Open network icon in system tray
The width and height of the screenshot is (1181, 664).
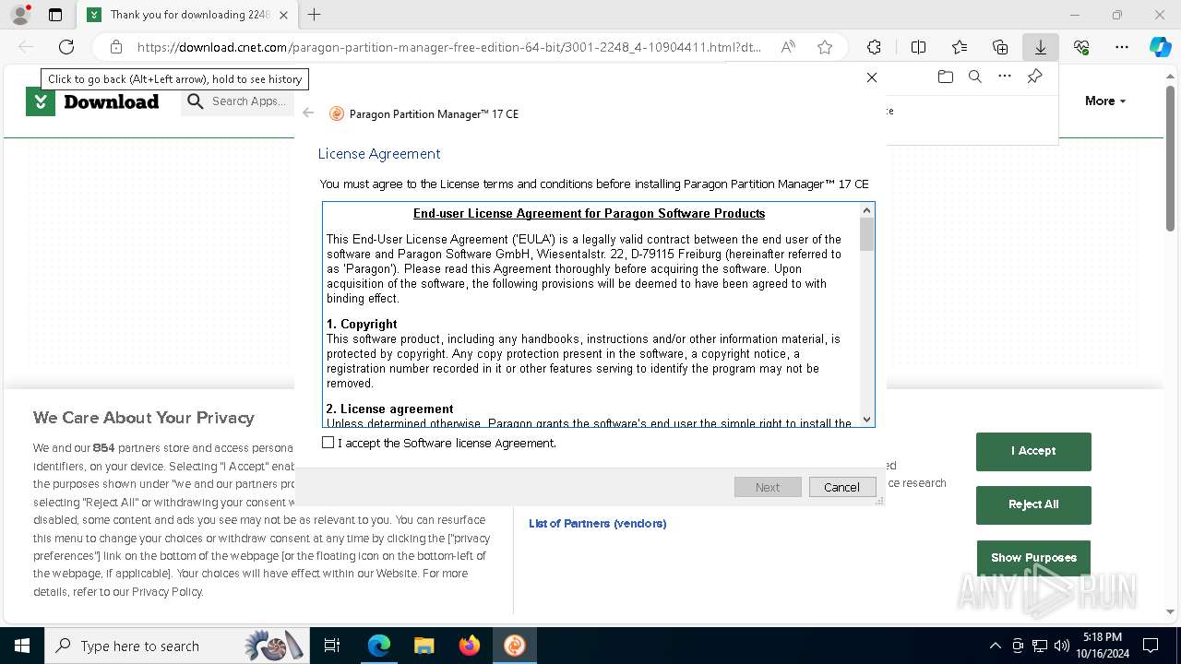tap(1040, 646)
